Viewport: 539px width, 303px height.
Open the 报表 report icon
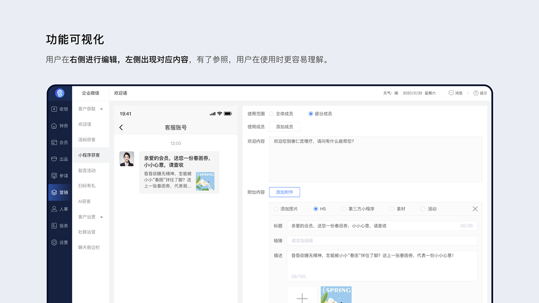(54, 226)
